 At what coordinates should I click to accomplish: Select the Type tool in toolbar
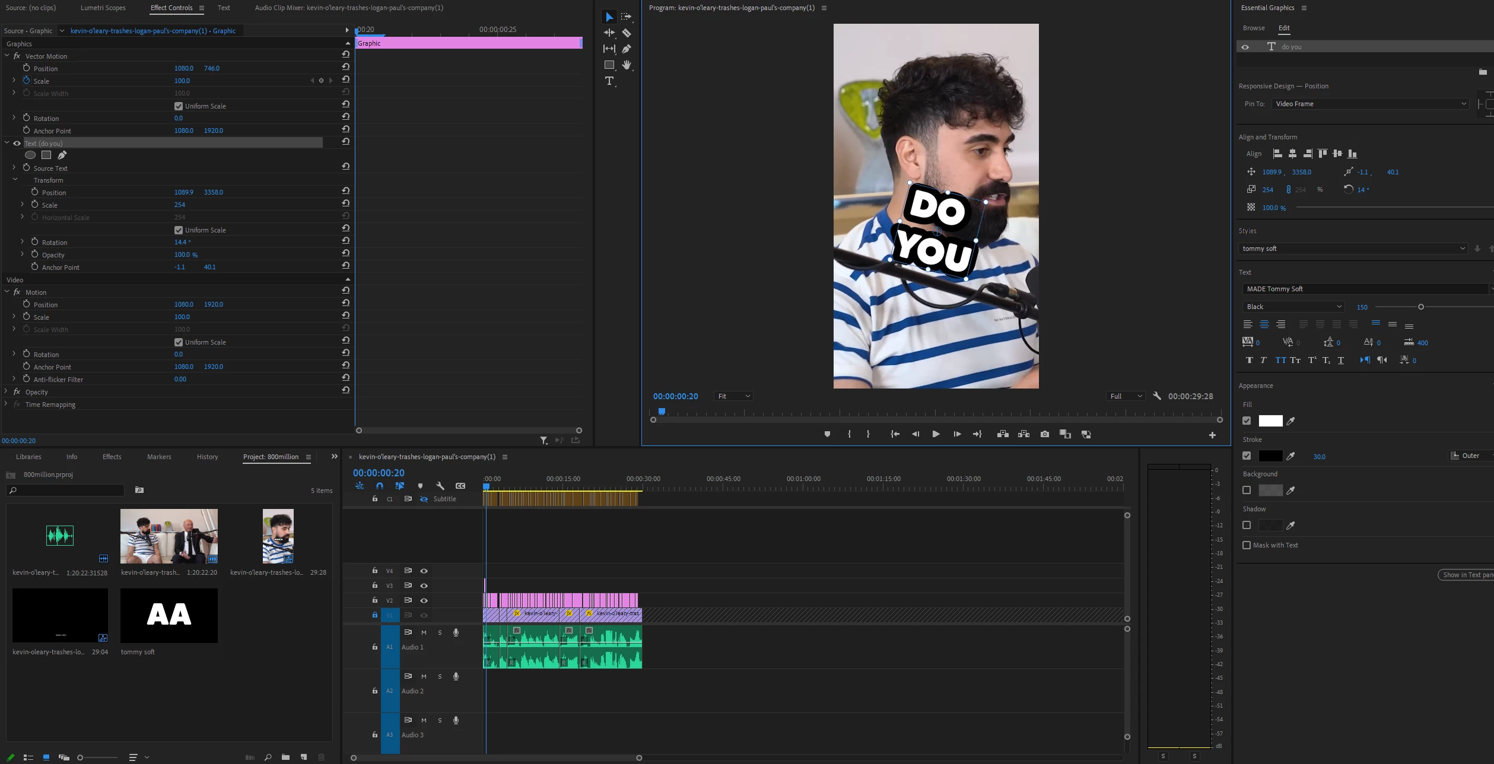[609, 81]
